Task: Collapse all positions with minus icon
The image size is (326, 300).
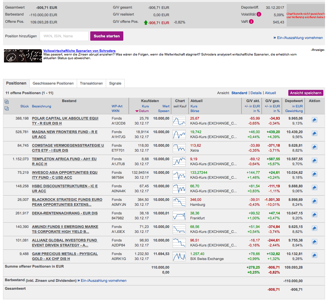Action: click(6, 108)
